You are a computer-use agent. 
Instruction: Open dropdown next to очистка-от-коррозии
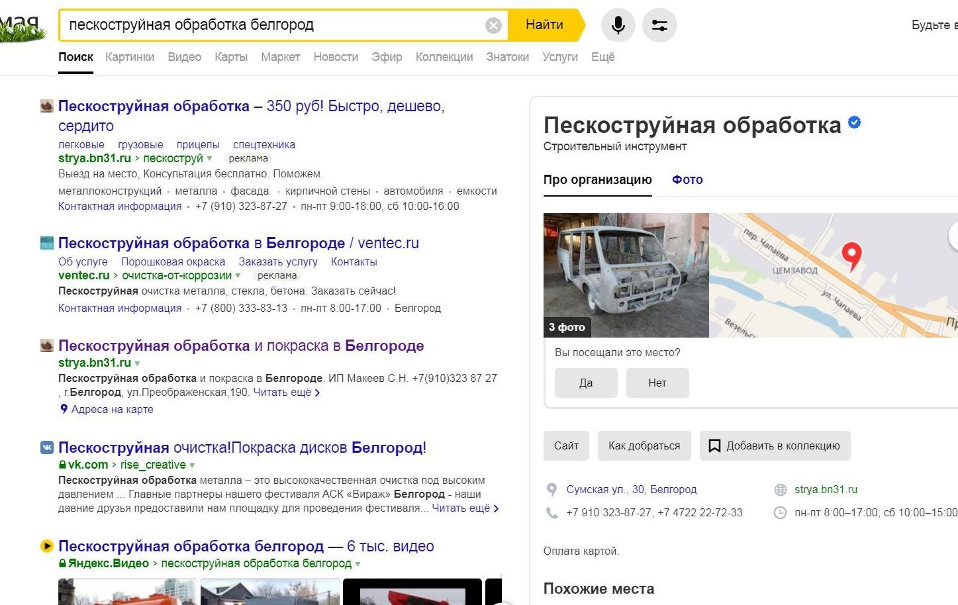[x=238, y=275]
